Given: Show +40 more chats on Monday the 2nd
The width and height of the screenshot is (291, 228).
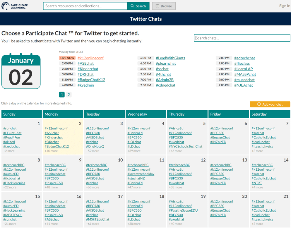Looking at the screenshot, I should [51, 151].
